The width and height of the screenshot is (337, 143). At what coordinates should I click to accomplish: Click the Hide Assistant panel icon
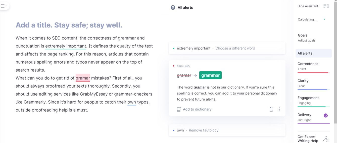[326, 6]
